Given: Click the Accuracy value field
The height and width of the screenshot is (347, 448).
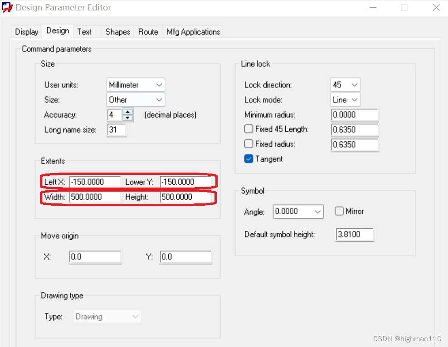Looking at the screenshot, I should (115, 115).
